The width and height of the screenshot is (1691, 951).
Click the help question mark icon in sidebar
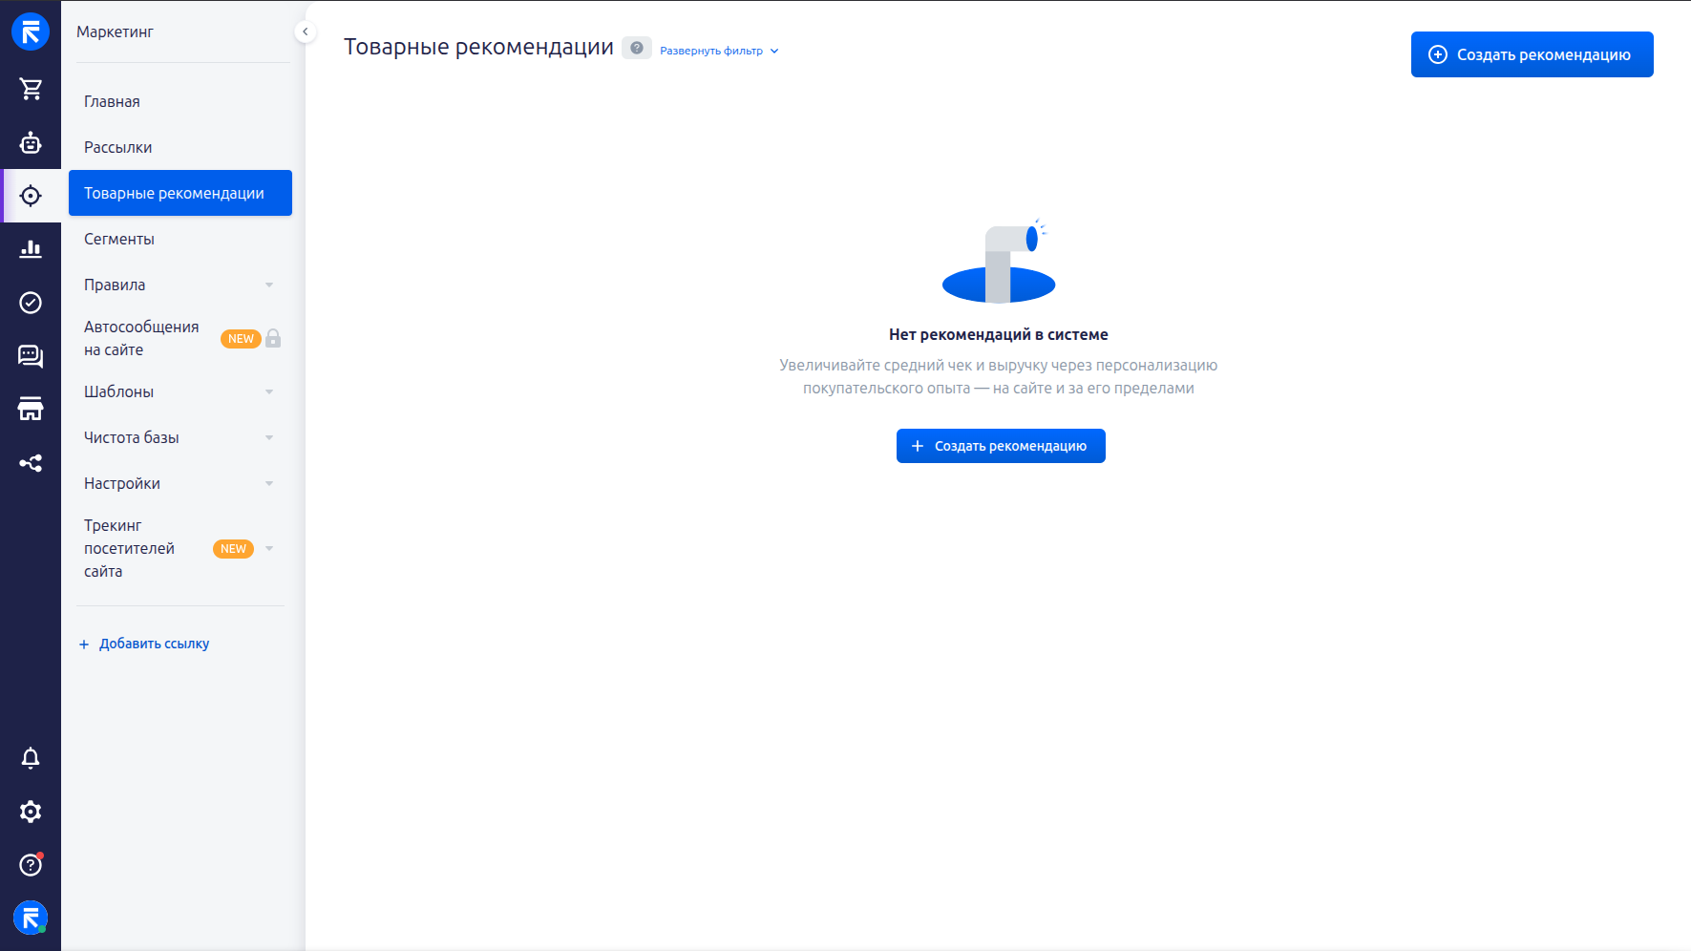pyautogui.click(x=31, y=865)
